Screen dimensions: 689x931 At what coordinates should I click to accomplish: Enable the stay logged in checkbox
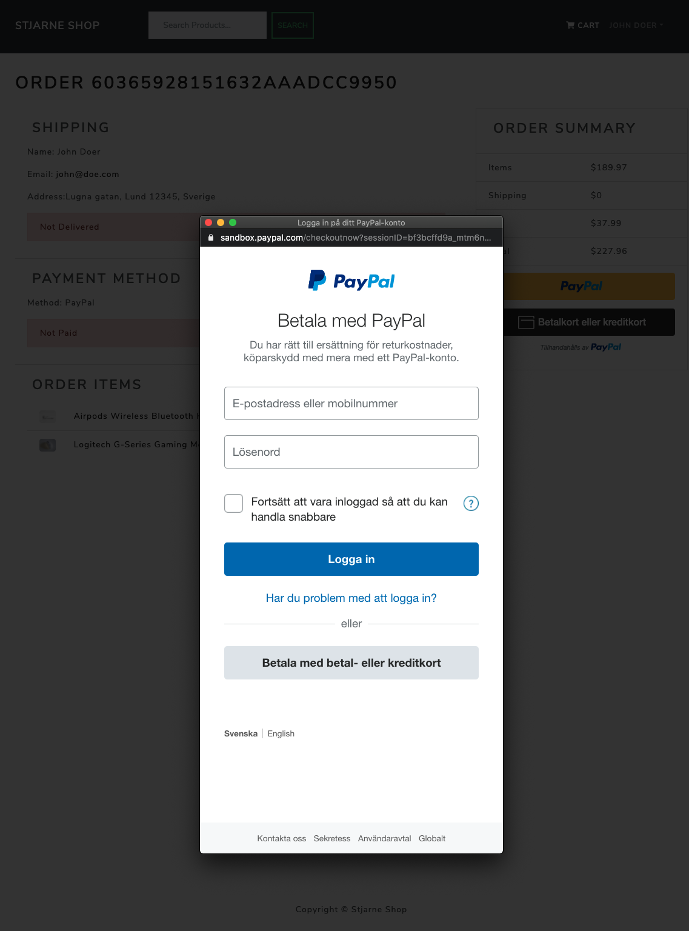(x=233, y=503)
